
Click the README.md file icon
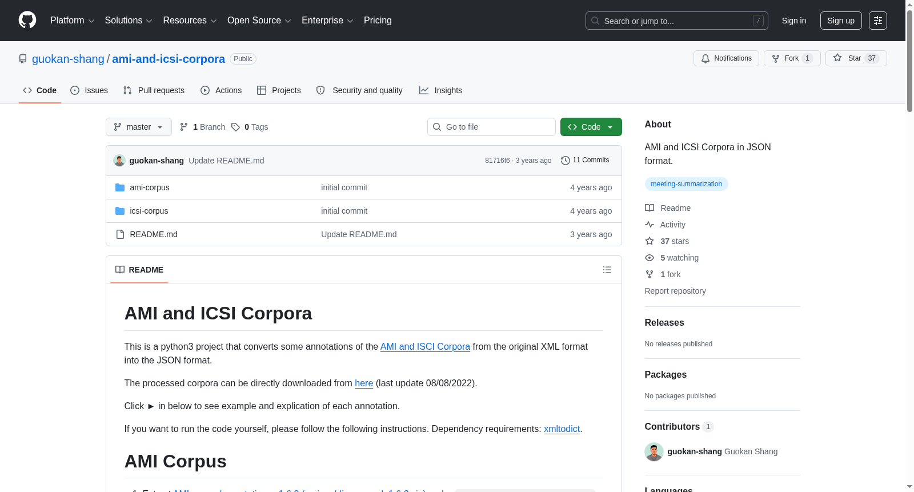point(120,234)
